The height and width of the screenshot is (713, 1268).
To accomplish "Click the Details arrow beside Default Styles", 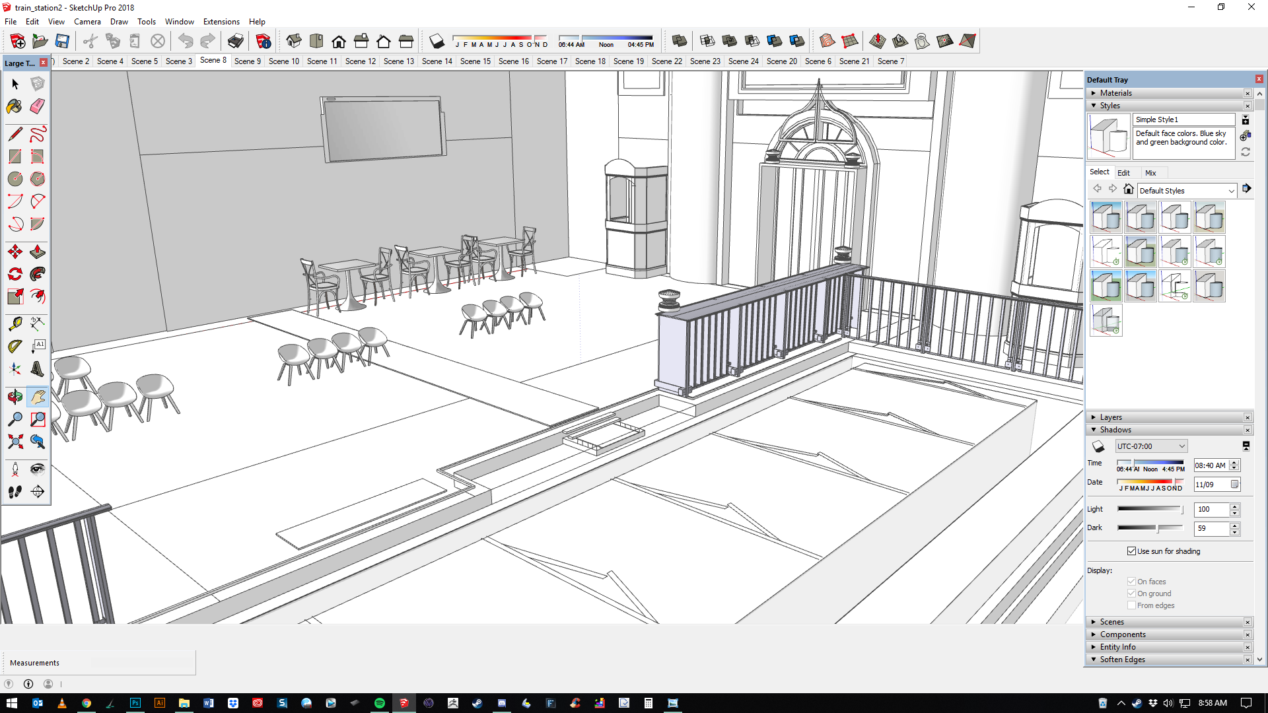I will coord(1246,189).
